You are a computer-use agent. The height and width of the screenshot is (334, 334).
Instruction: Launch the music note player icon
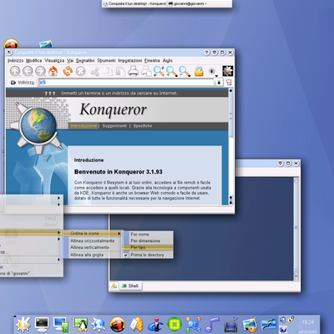click(212, 324)
